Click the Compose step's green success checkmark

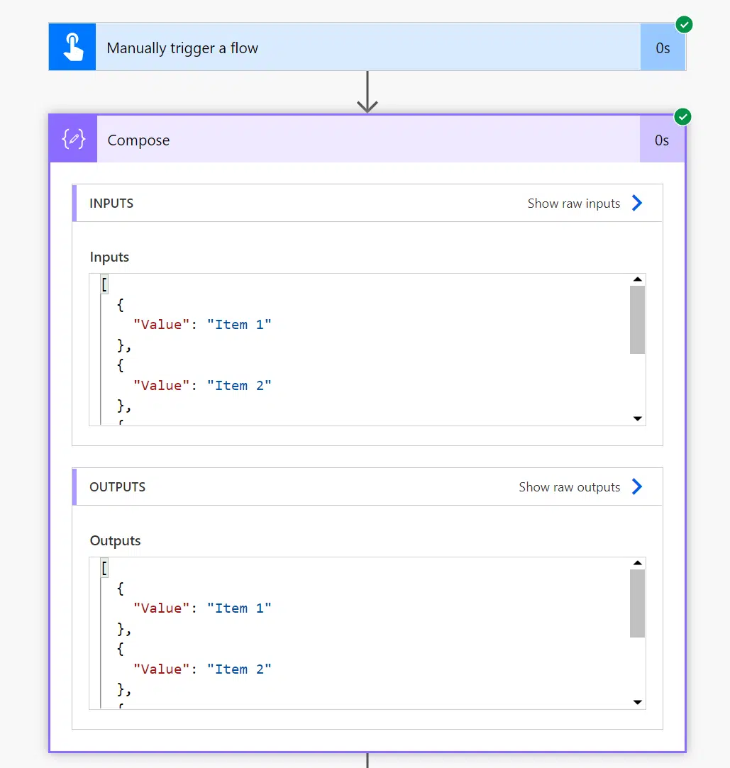coord(682,116)
